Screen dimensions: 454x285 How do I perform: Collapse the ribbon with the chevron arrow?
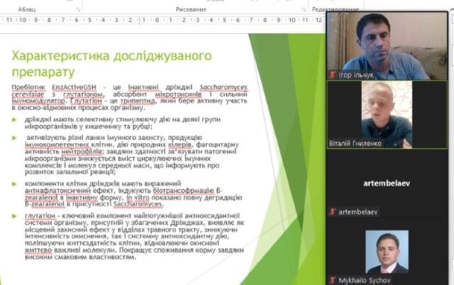coord(452,9)
